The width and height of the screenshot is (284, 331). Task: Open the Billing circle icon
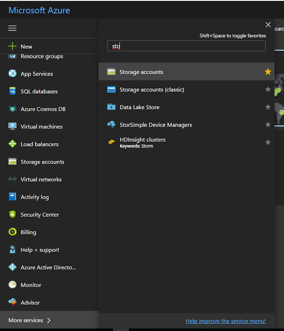click(12, 232)
